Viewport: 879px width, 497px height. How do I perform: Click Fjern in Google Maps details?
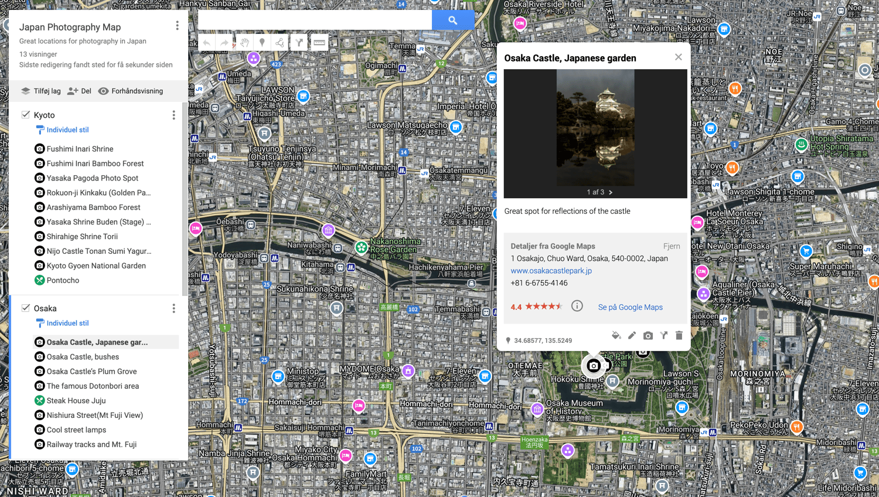click(x=672, y=246)
